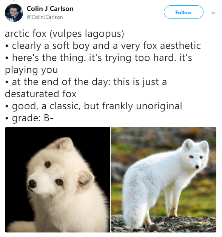
Task: Click the 'playing you' text line
Action: (x=31, y=70)
